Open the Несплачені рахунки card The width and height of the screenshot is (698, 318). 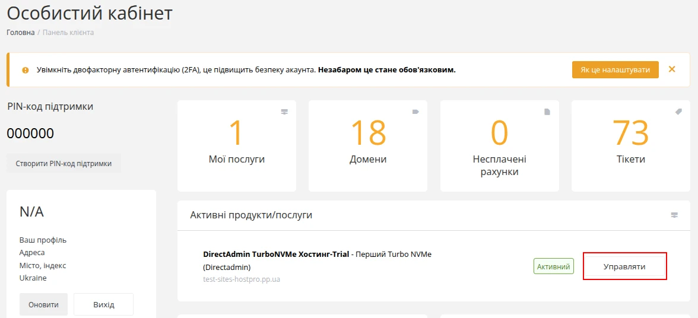(500, 146)
